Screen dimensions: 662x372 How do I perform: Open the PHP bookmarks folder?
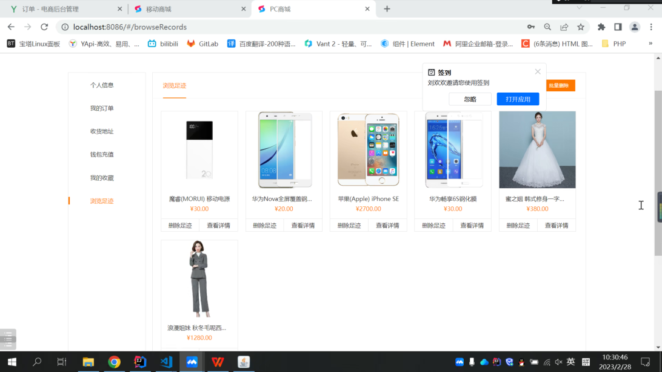coord(614,44)
